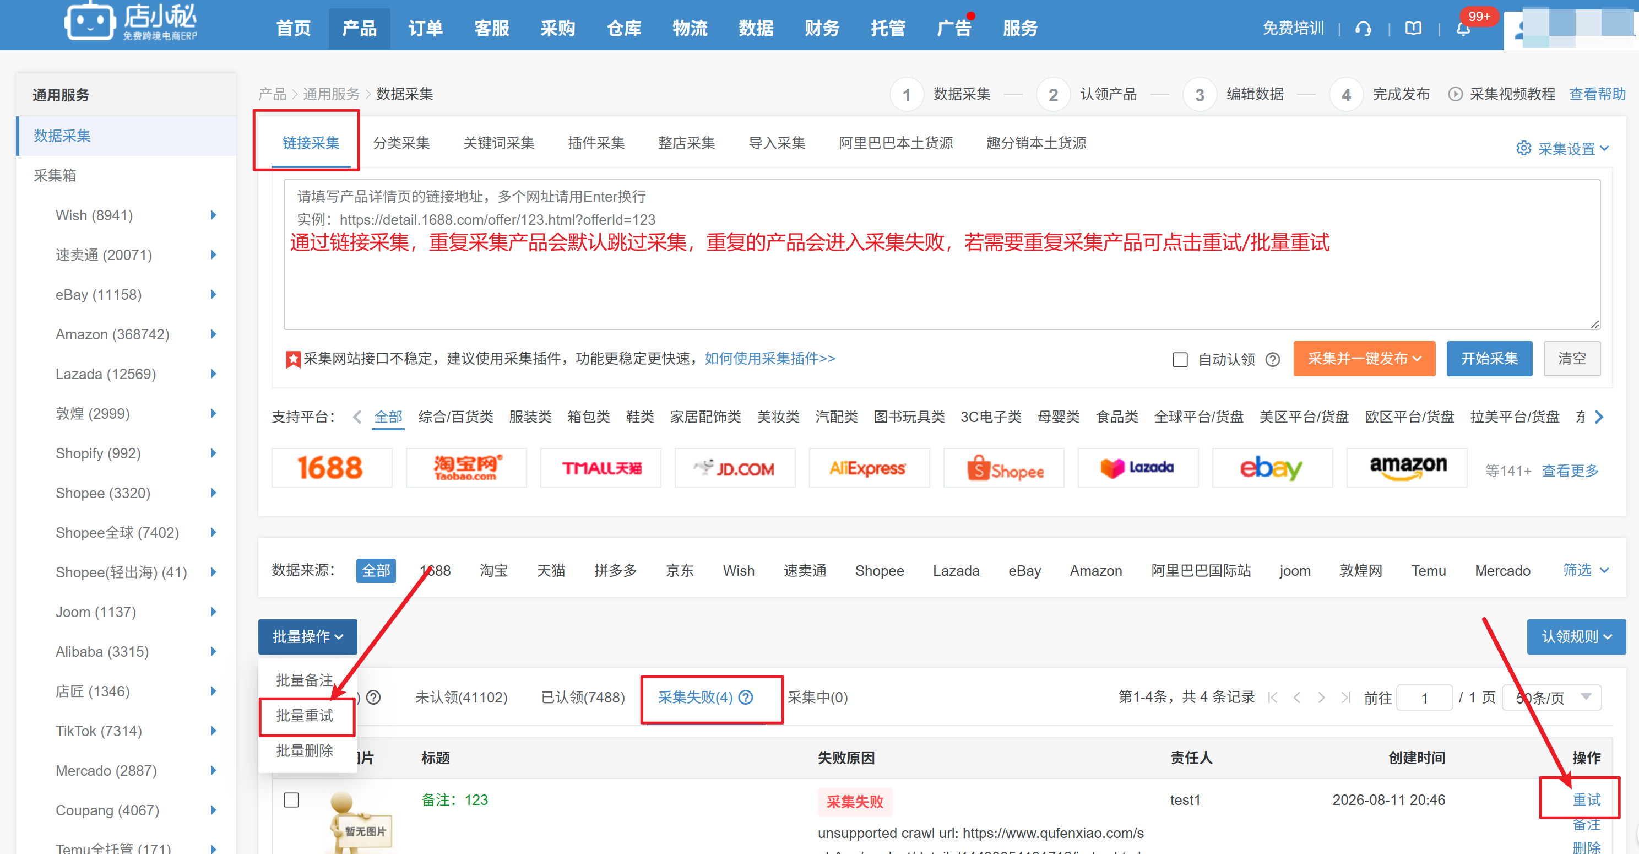1639x854 pixels.
Task: Click the 清空 button
Action: pos(1572,358)
